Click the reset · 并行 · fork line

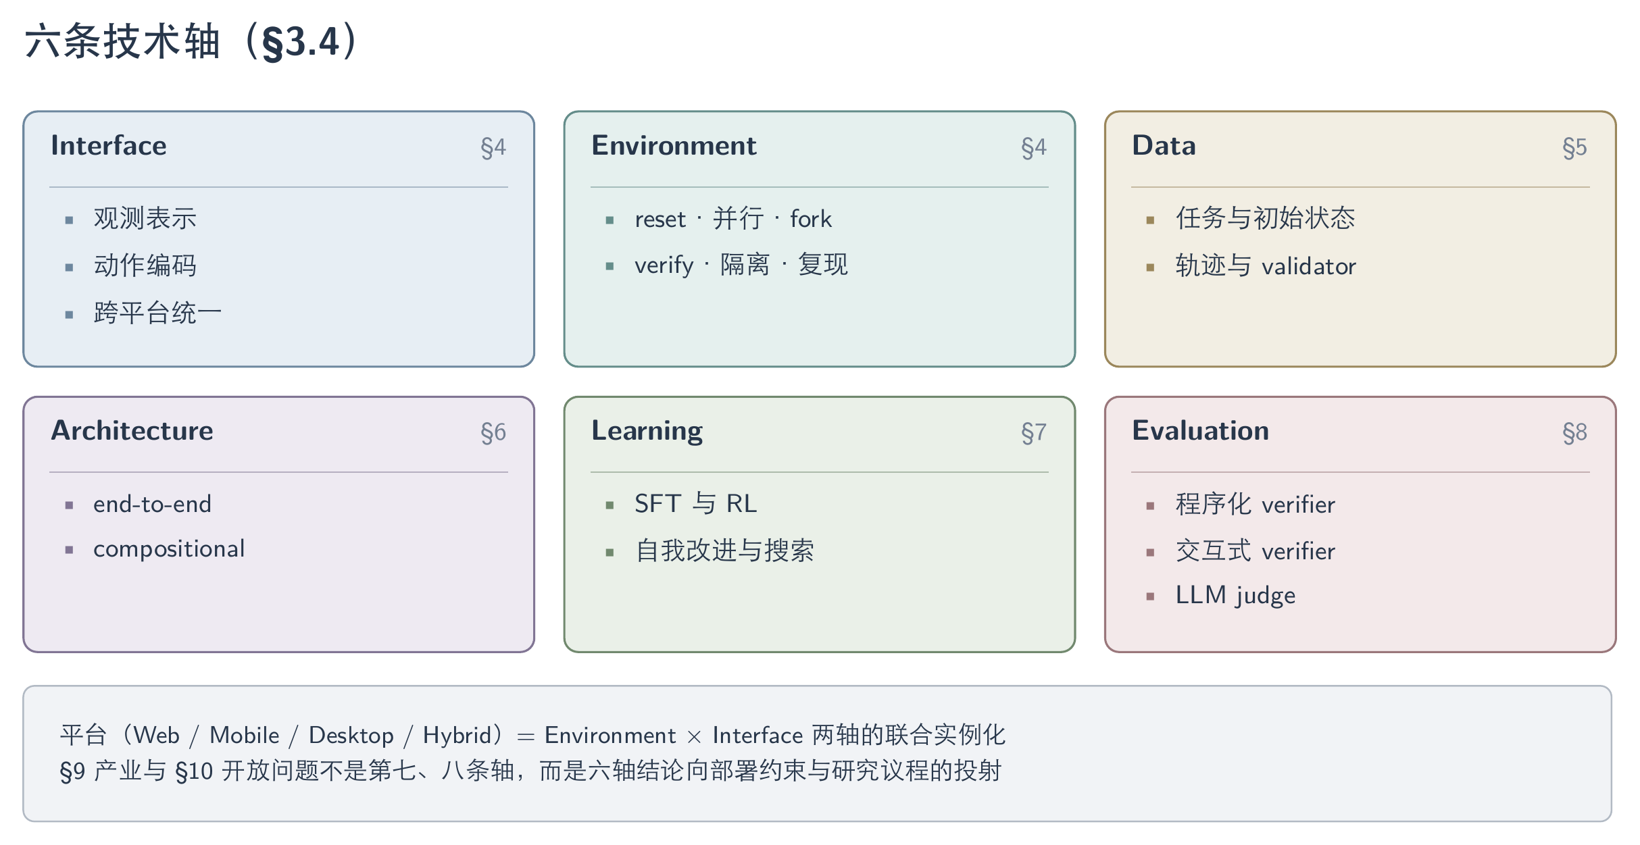tap(733, 219)
